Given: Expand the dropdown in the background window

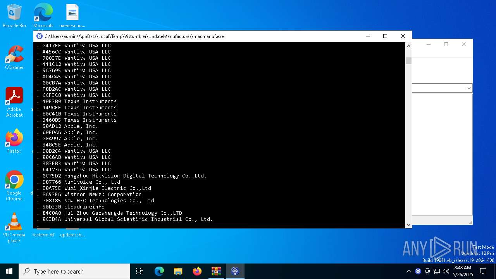Looking at the screenshot, I should click(469, 88).
